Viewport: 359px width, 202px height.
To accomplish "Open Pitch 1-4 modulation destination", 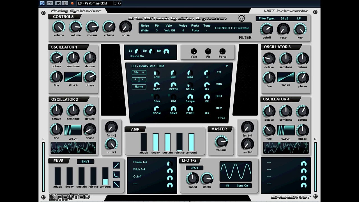I will 139,169.
